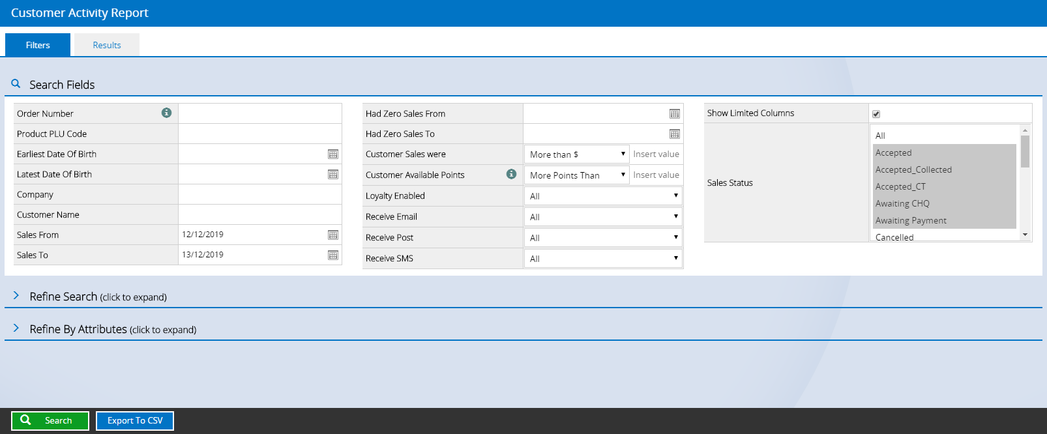Click the Order Number input field
Screen dimensions: 1047x434
pyautogui.click(x=260, y=113)
